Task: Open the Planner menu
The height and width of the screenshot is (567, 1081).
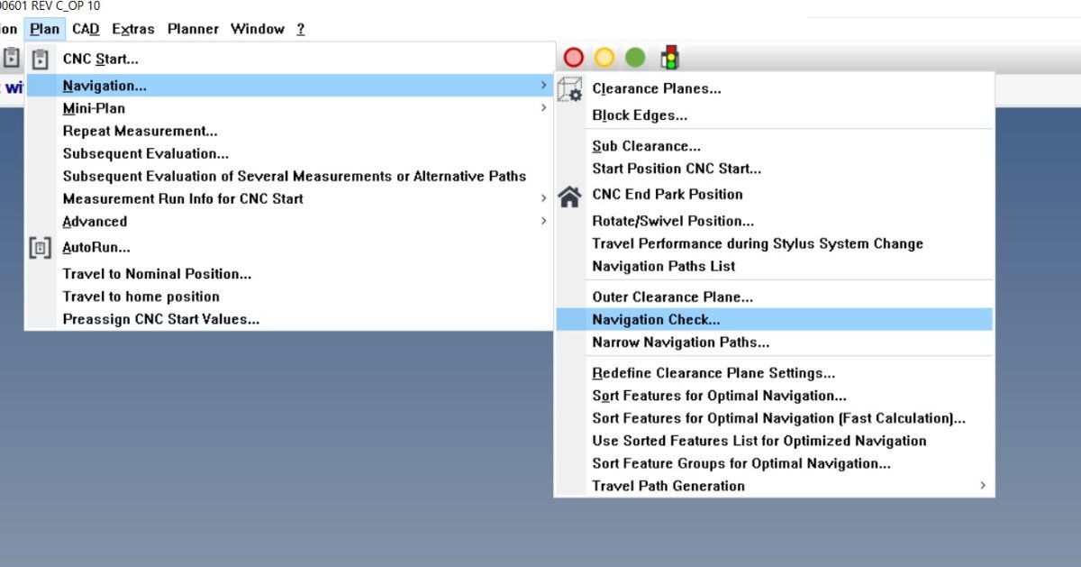Action: click(x=193, y=29)
